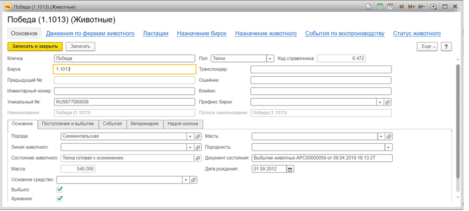Open the Состояние животного record icon
Viewport: 469px width, 211px height.
pos(198,158)
